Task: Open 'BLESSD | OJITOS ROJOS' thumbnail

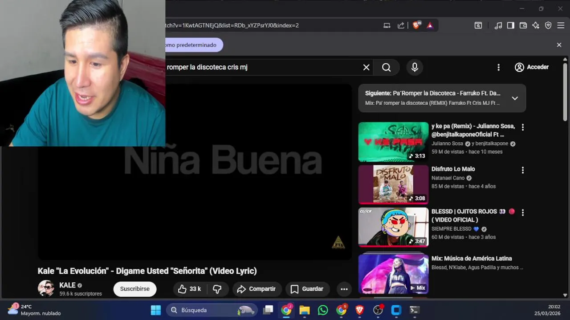Action: tap(393, 227)
